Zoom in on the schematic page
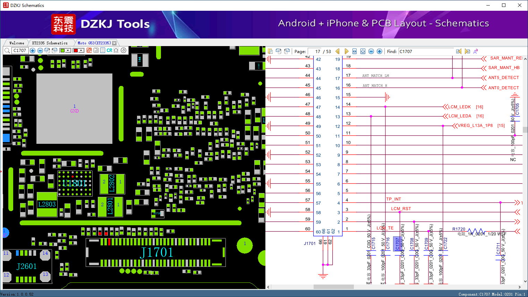This screenshot has height=297, width=528. tap(380, 51)
